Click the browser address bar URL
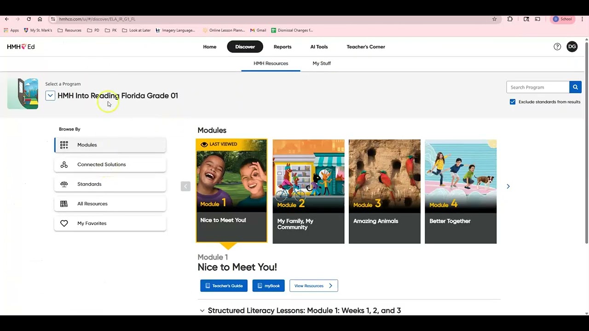 (x=97, y=19)
